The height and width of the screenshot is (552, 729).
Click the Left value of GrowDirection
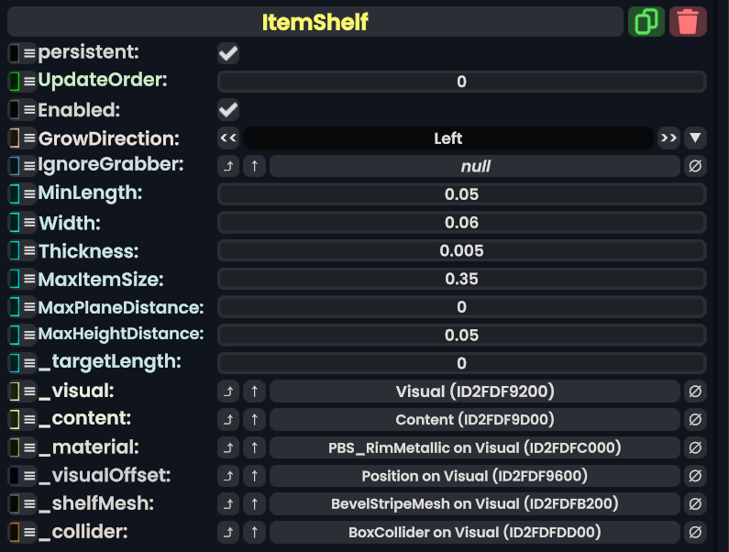pos(448,138)
